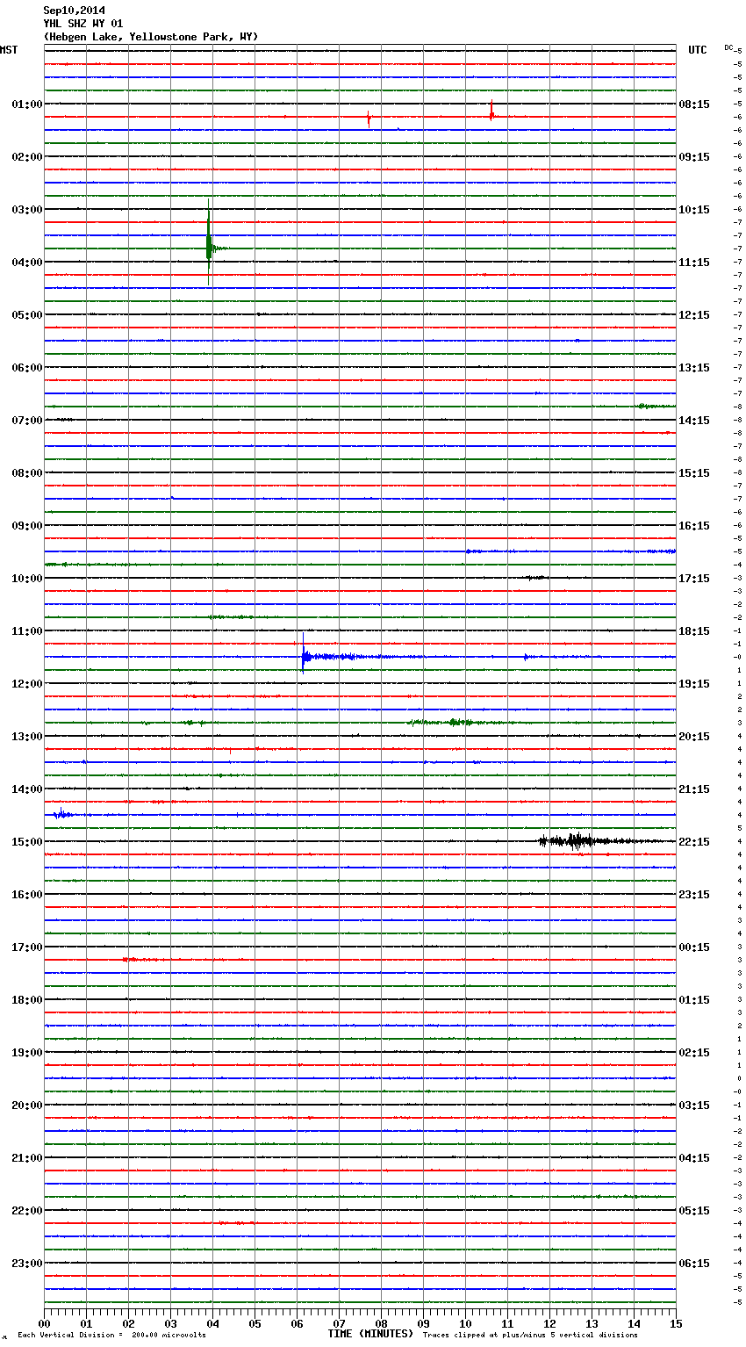The image size is (746, 1347).
Task: Click the 11:15 UTC time label
Action: pyautogui.click(x=694, y=263)
